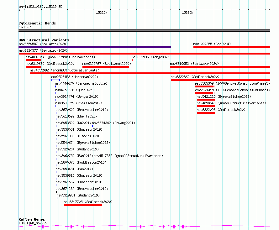Click the nsv4037054 gnomAD variant label
The image size is (279, 230).
[60, 57]
